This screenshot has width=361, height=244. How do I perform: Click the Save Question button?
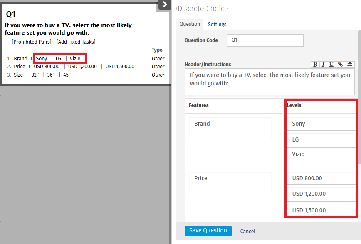pos(208,231)
